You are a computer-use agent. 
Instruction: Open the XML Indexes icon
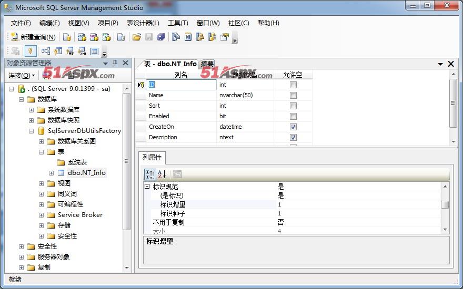tap(82, 51)
